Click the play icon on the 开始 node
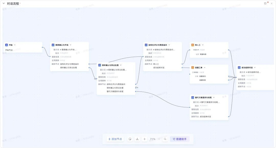This screenshot has width=276, height=148. coord(6,45)
